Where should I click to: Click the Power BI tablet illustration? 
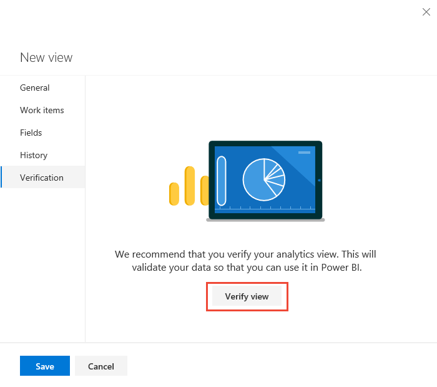click(x=247, y=181)
